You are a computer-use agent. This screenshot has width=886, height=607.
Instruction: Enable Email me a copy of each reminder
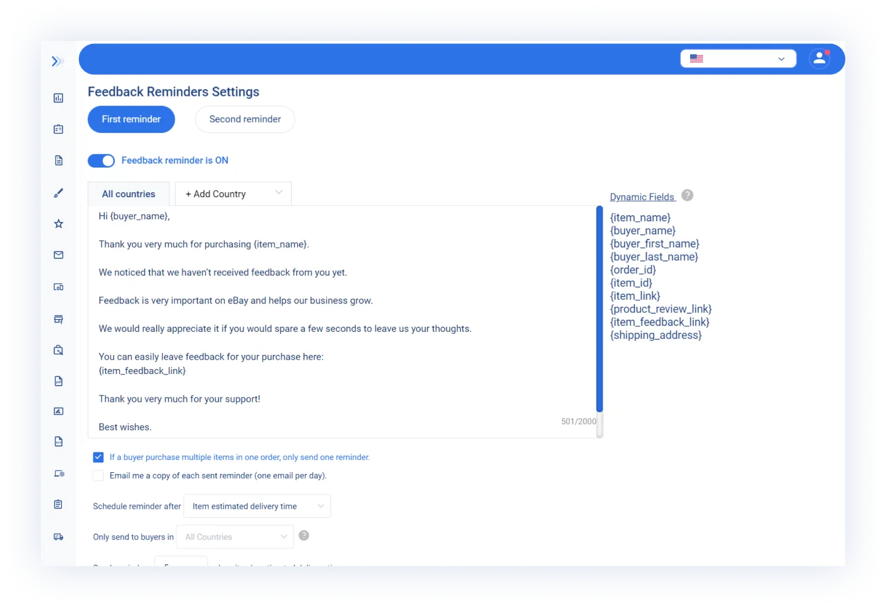[x=98, y=475]
